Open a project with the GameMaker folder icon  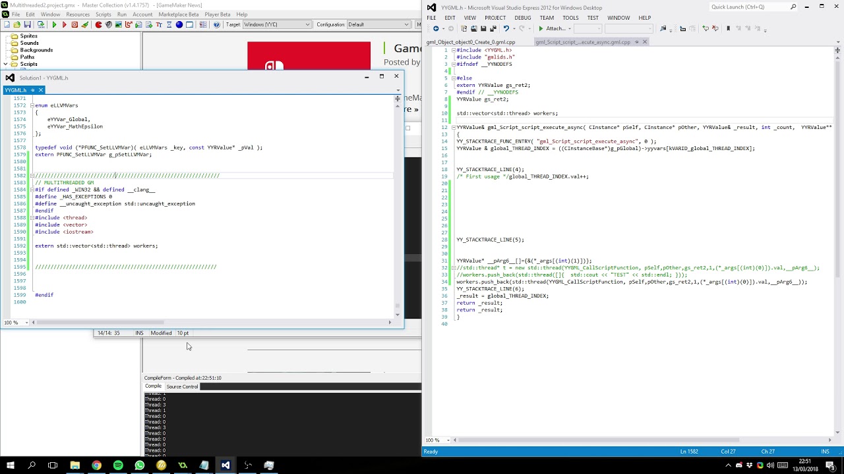click(x=17, y=24)
